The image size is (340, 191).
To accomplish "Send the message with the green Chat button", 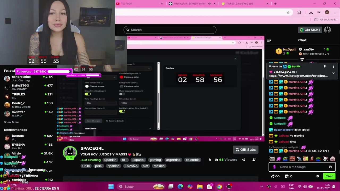I will click(x=329, y=176).
